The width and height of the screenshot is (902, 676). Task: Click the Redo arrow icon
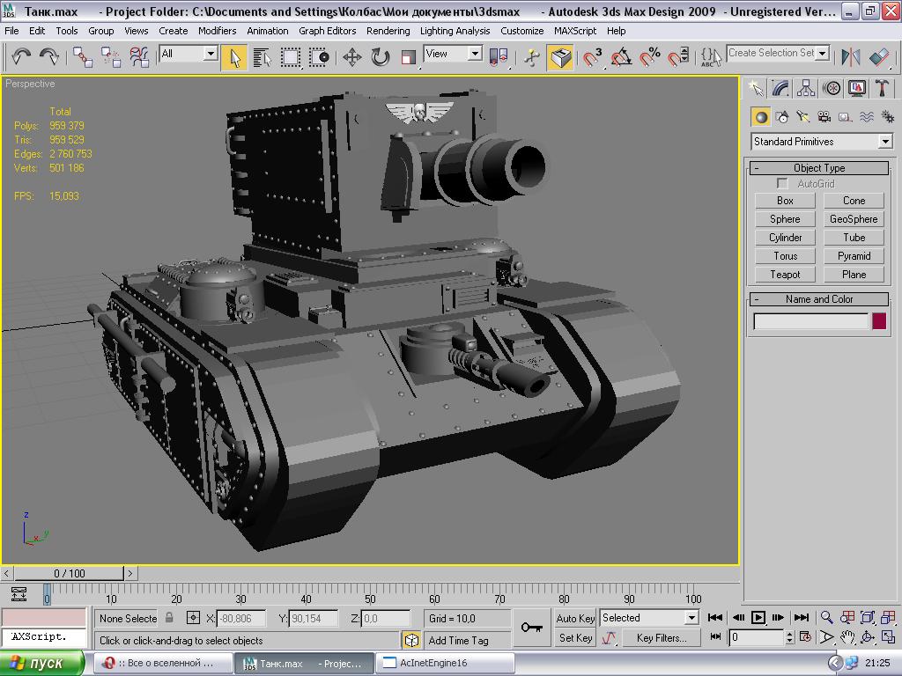tap(49, 57)
